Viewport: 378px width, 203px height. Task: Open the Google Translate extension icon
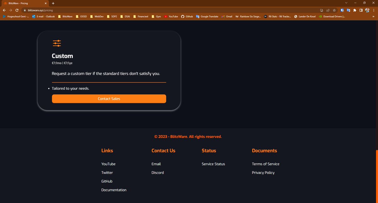pyautogui.click(x=348, y=10)
